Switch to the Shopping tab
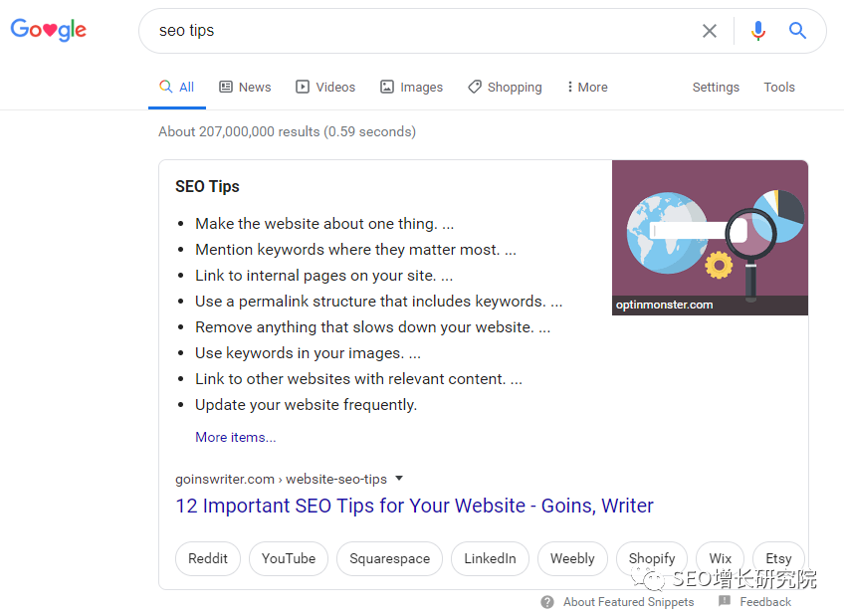Image resolution: width=844 pixels, height=616 pixels. (505, 88)
